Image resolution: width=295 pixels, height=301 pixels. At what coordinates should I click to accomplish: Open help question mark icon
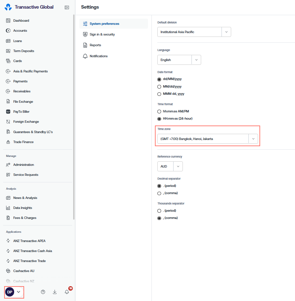[x=43, y=292]
